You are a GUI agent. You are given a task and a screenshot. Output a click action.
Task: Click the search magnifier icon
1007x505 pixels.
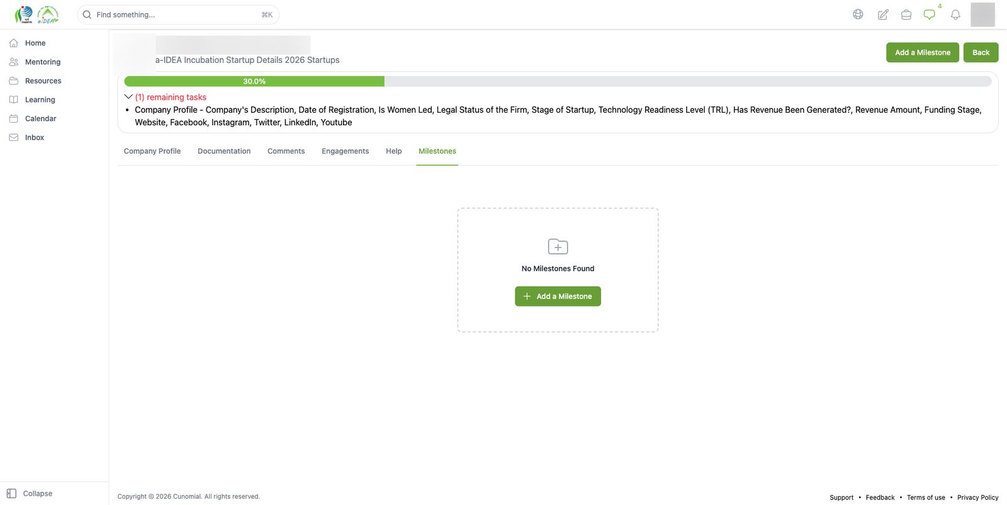click(87, 14)
